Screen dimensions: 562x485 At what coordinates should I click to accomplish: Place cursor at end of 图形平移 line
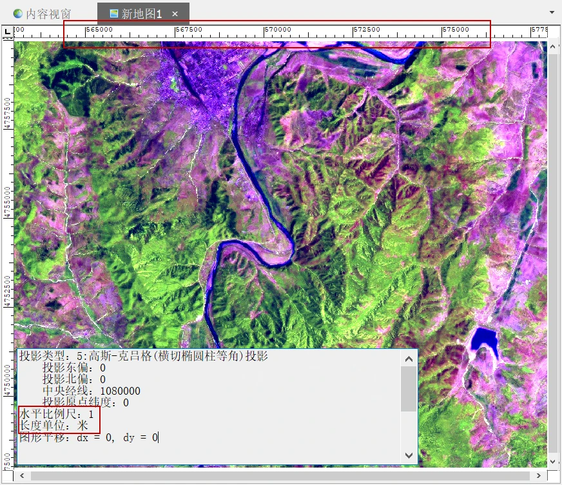(x=159, y=437)
